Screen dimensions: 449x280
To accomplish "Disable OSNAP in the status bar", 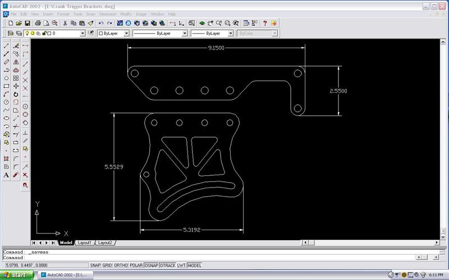I will [x=151, y=265].
